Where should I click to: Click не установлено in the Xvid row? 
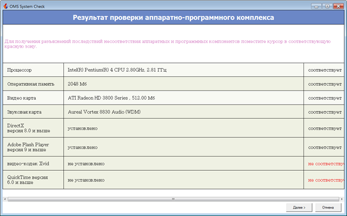click(x=86, y=164)
